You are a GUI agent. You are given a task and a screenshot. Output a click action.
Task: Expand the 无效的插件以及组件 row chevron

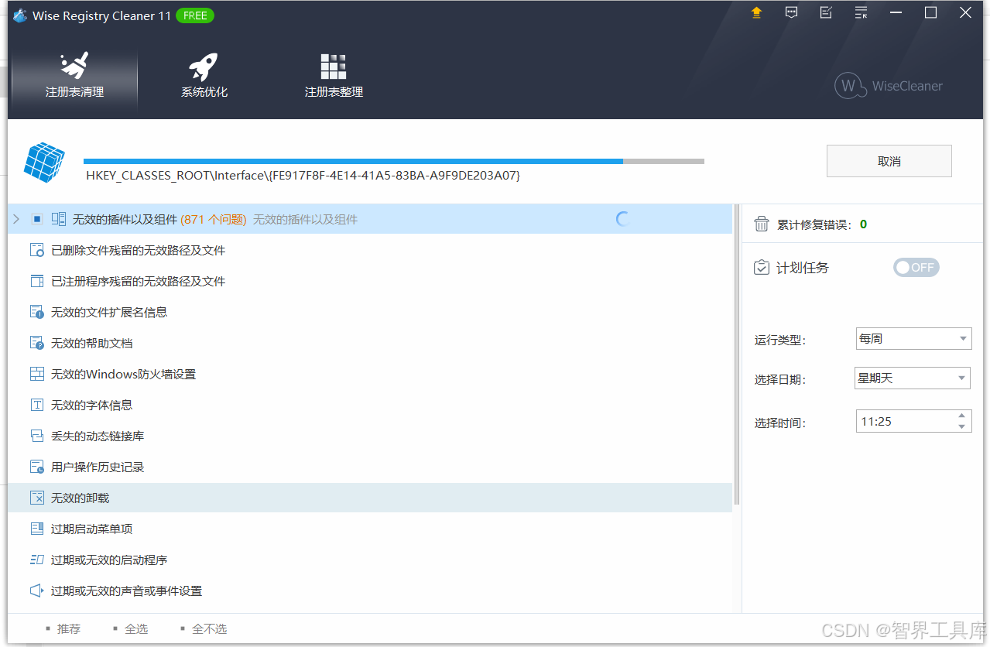tap(16, 219)
